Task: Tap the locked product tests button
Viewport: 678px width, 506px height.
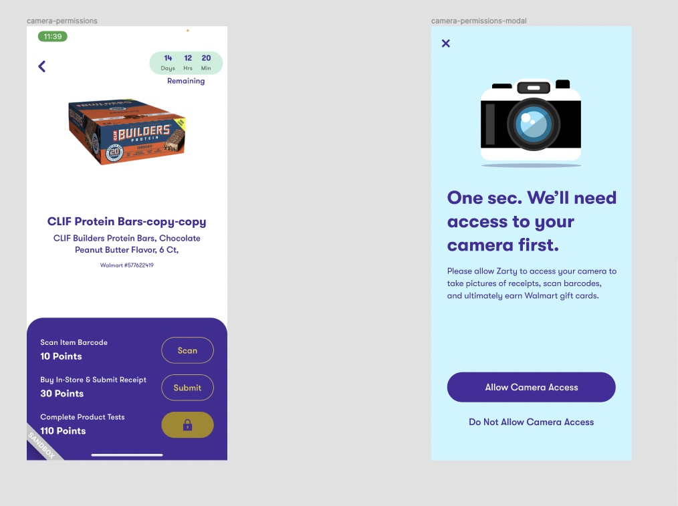Action: (187, 424)
